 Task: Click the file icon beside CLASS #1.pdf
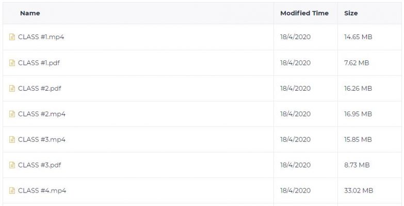point(12,63)
